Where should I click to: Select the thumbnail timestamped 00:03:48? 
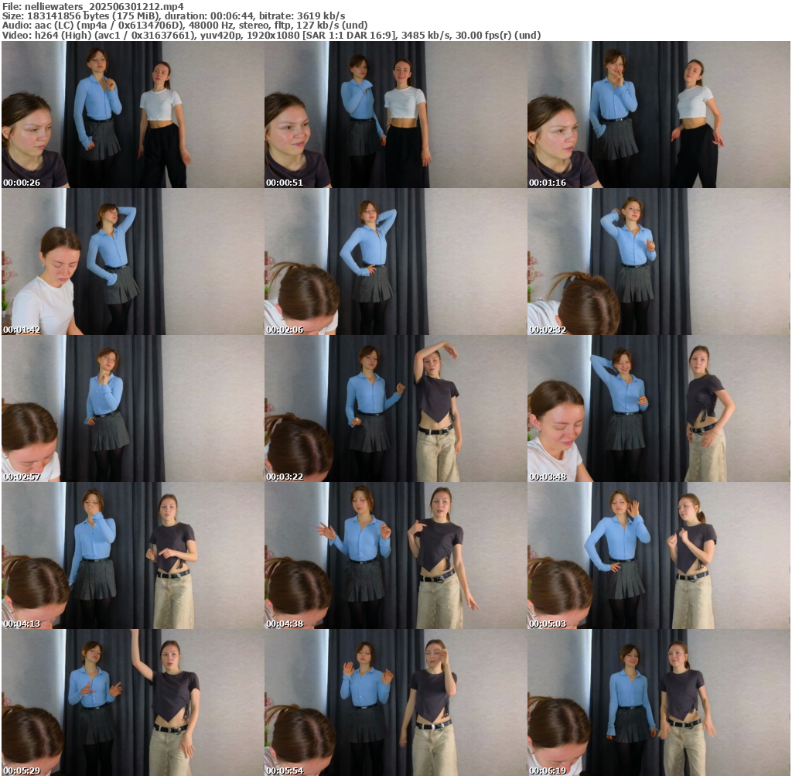[x=659, y=409]
